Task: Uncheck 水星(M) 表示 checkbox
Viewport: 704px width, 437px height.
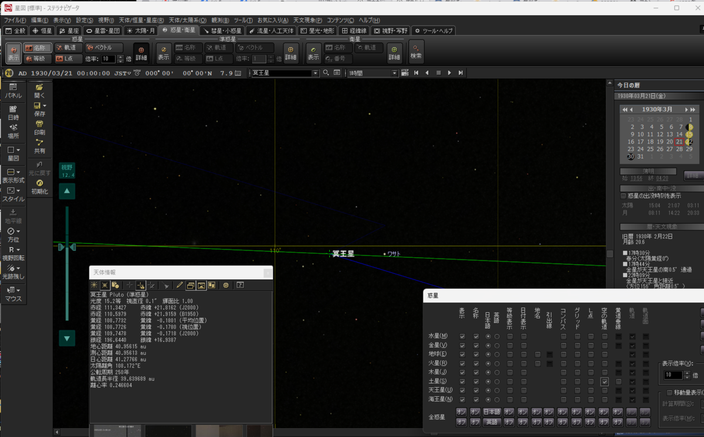Action: [x=463, y=337]
